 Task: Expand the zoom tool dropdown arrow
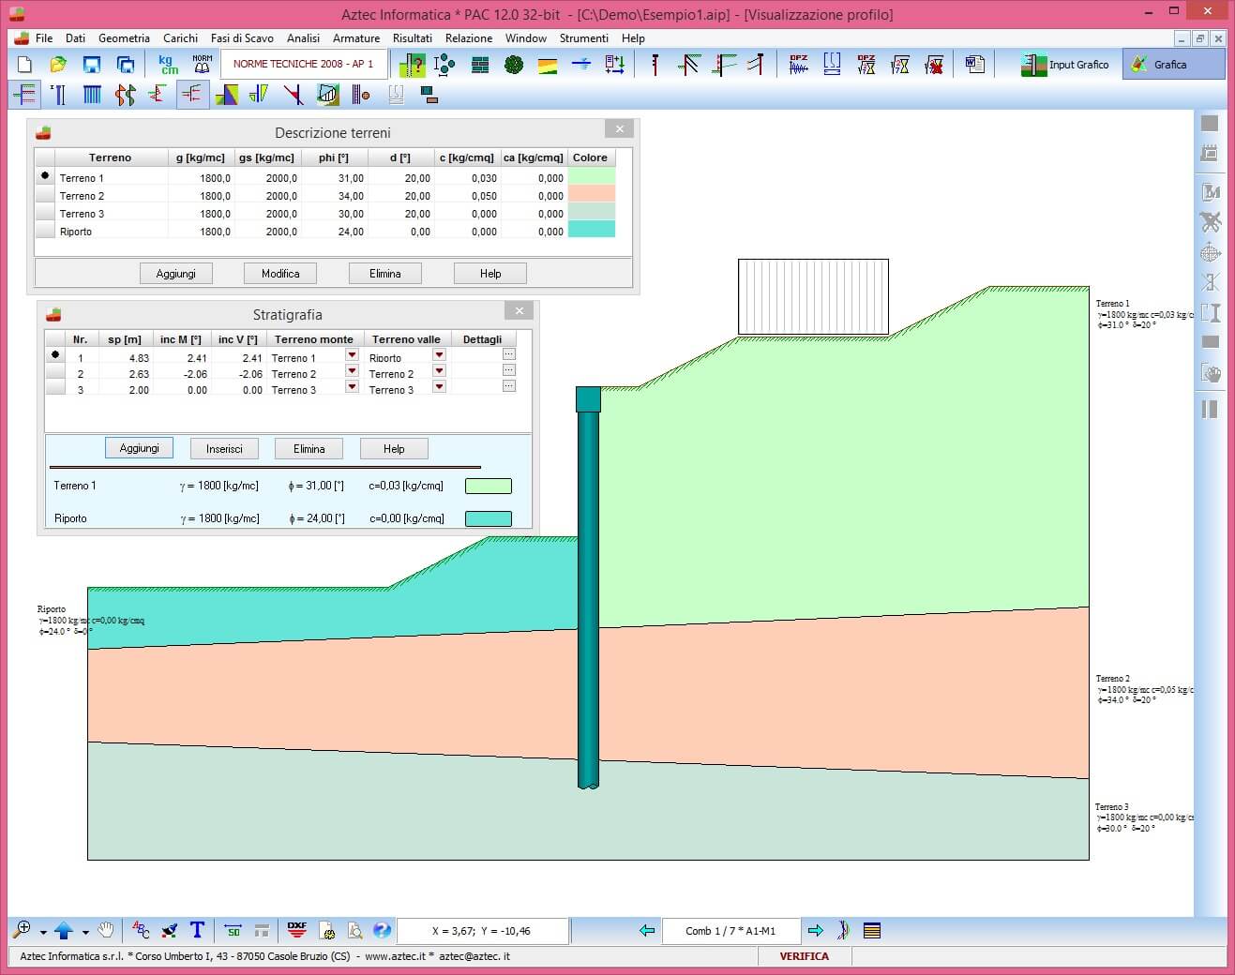(x=43, y=932)
